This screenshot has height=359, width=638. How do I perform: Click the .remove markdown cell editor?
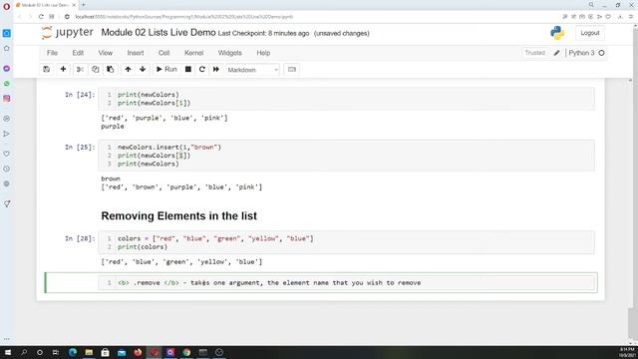(x=346, y=283)
